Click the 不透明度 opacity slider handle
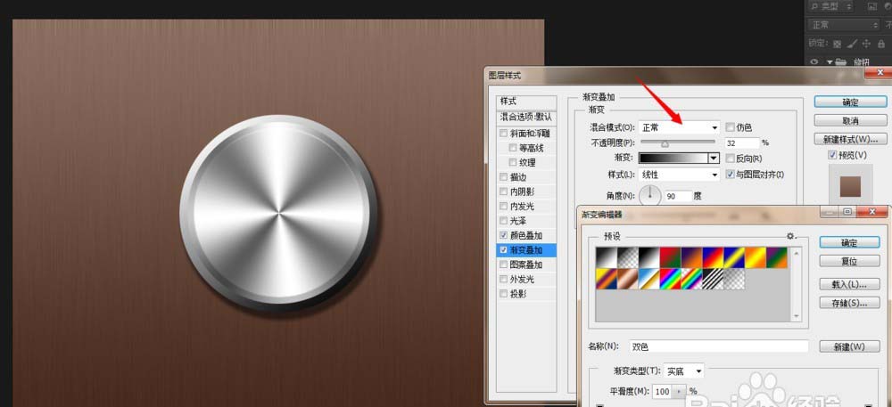 point(665,142)
